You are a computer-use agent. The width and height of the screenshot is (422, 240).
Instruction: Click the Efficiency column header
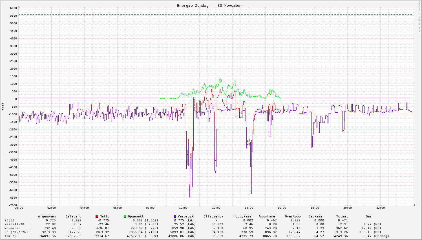(x=213, y=216)
